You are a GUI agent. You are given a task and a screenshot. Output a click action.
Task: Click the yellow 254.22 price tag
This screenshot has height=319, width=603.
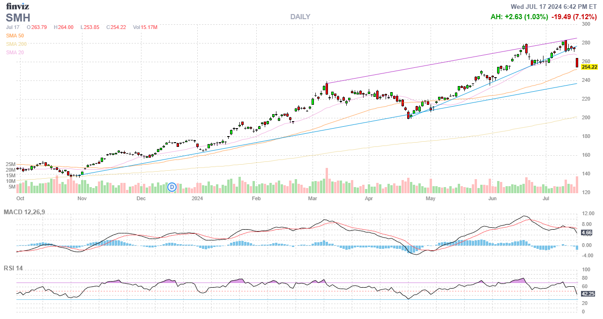click(x=589, y=67)
